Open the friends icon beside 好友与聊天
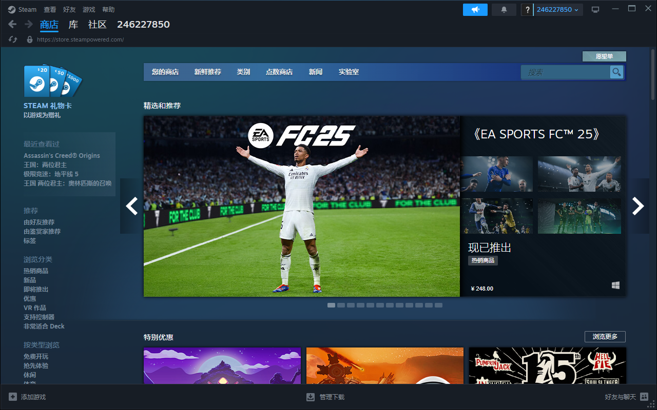 (644, 397)
